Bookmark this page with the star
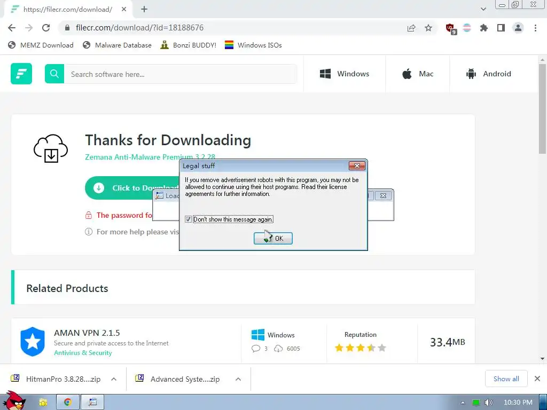Screen dimensions: 547x410 [428, 28]
